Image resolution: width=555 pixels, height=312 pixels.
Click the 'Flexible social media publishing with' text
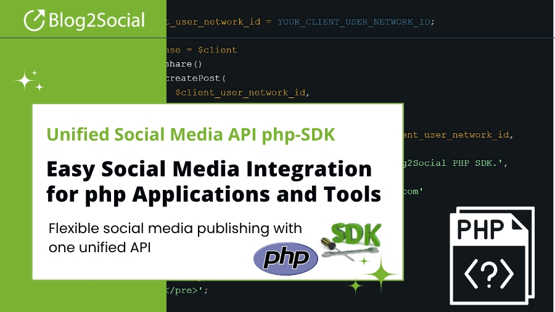point(175,229)
